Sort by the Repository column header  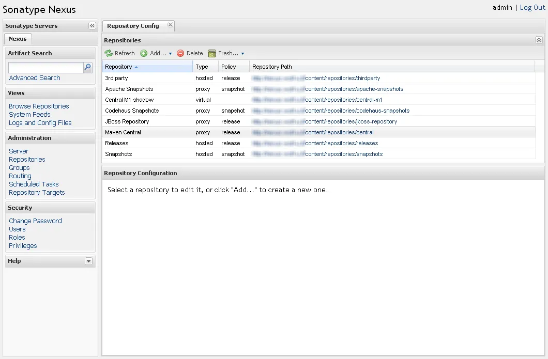click(x=147, y=67)
